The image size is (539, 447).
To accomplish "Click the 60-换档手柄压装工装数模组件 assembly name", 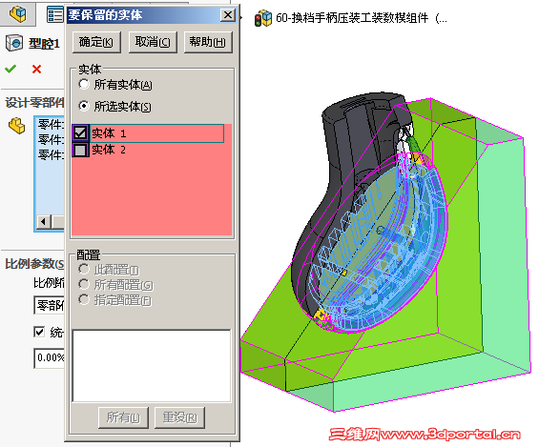I will [352, 18].
